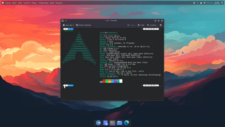Viewport: 225px width, 127px height.
Task: Click the Colar toolbar button
Action: (x=141, y=25)
